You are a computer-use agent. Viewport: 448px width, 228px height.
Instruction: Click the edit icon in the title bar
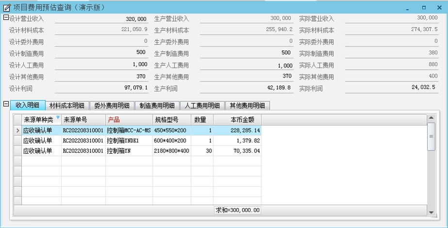pos(7,7)
